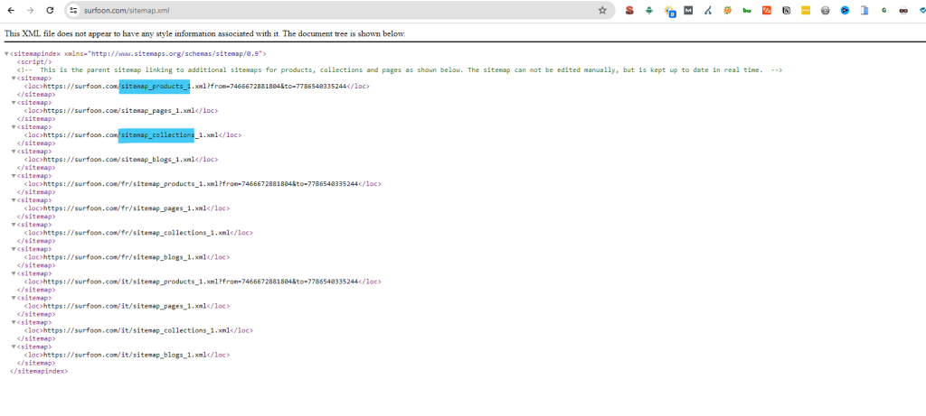926x416 pixels.
Task: Bookmark this page with the star icon
Action: pyautogui.click(x=602, y=10)
